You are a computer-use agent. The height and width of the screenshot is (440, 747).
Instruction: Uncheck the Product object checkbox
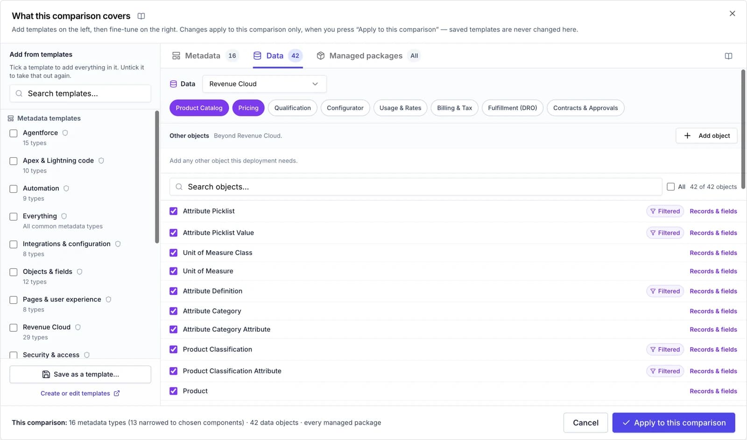174,391
